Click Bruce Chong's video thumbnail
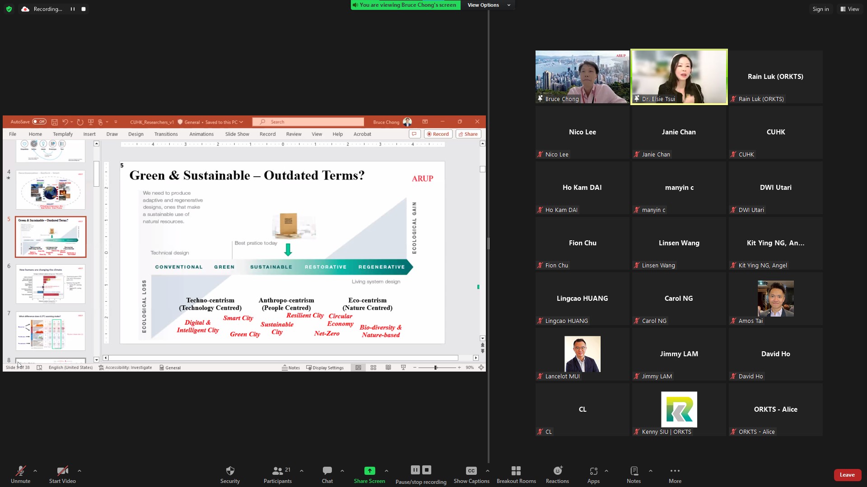The width and height of the screenshot is (867, 487). click(582, 77)
